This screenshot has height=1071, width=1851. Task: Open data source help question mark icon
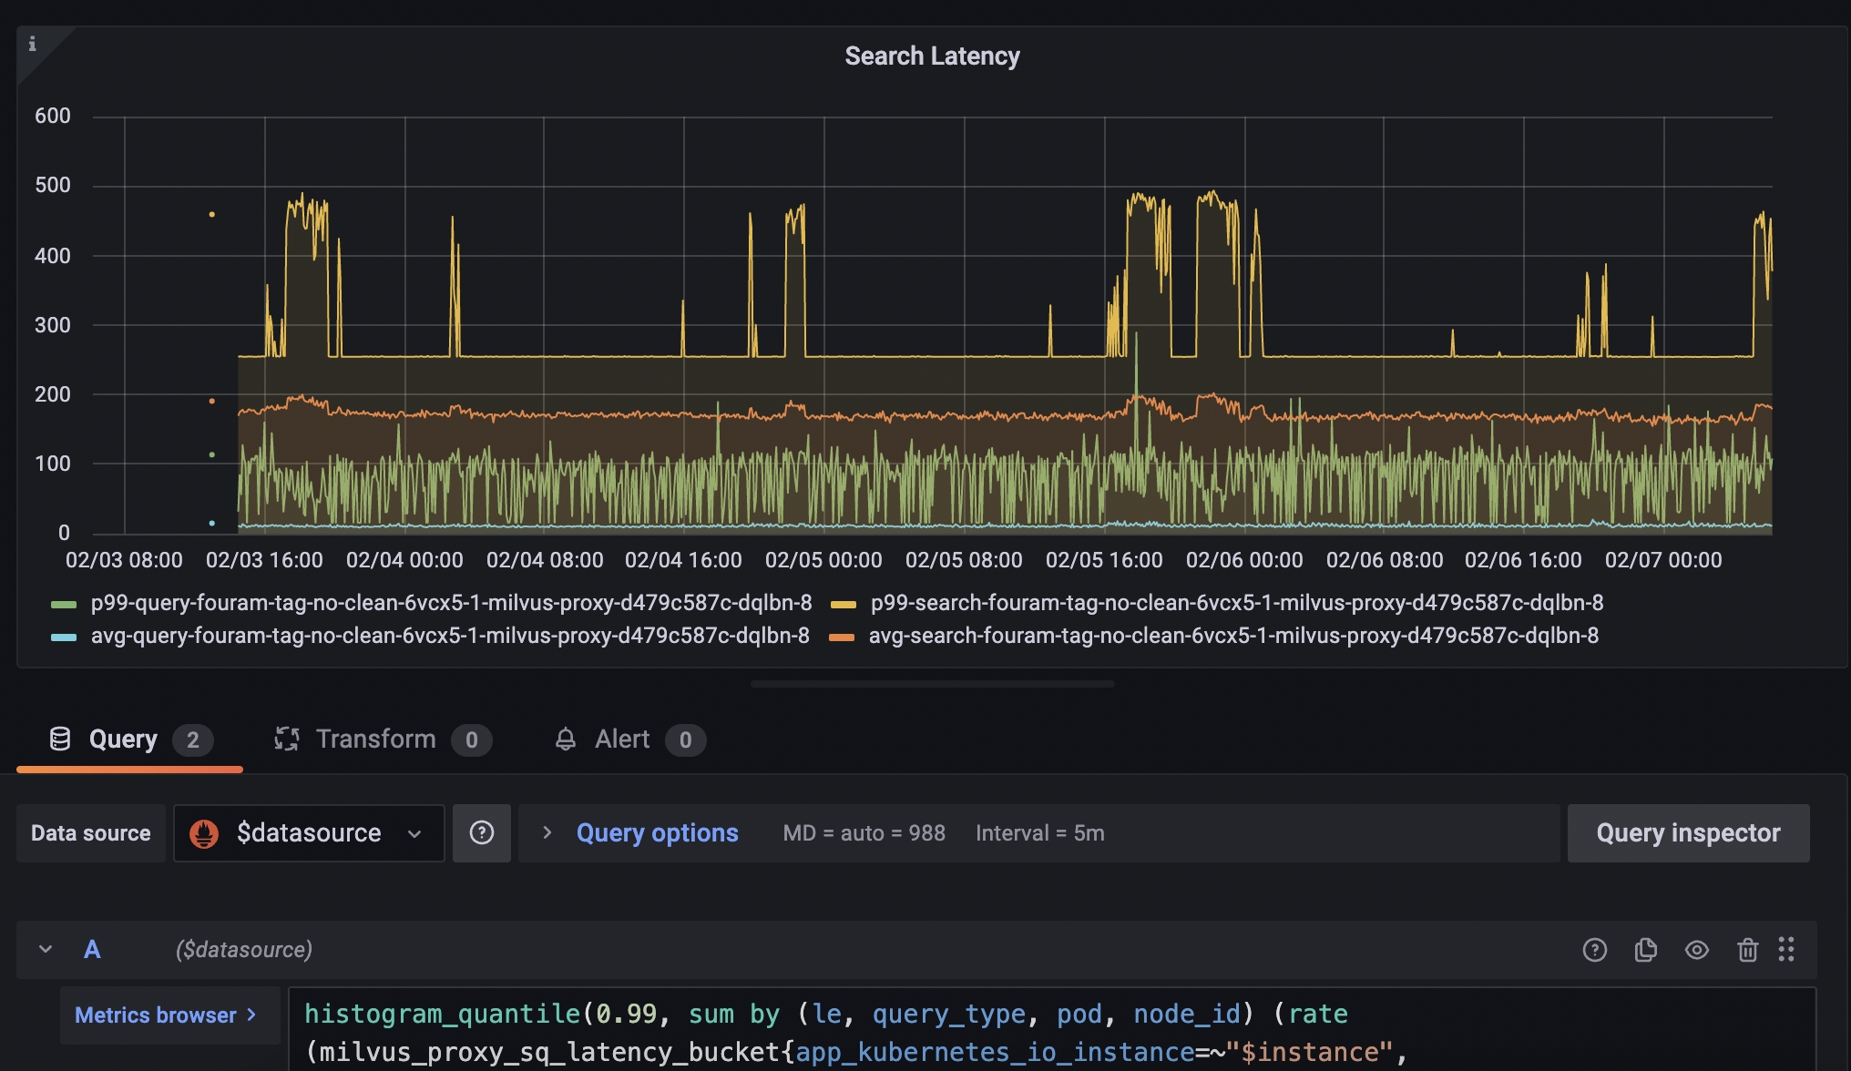(482, 832)
